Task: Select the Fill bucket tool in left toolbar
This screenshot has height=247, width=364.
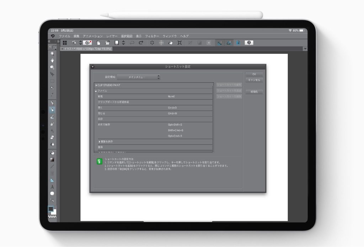Action: click(52, 153)
